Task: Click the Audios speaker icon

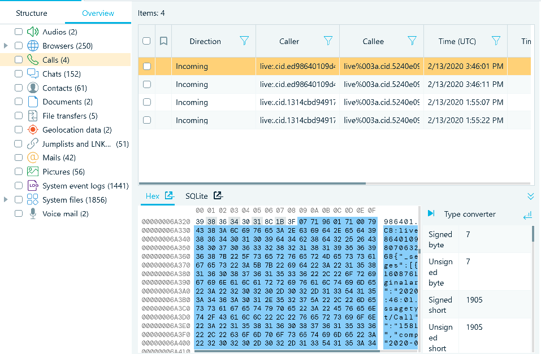Action: tap(33, 32)
